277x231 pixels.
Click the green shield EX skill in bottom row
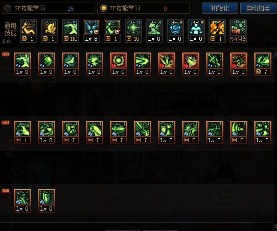(47, 201)
